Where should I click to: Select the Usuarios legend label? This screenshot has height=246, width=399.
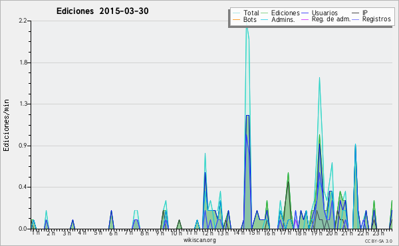pyautogui.click(x=325, y=13)
